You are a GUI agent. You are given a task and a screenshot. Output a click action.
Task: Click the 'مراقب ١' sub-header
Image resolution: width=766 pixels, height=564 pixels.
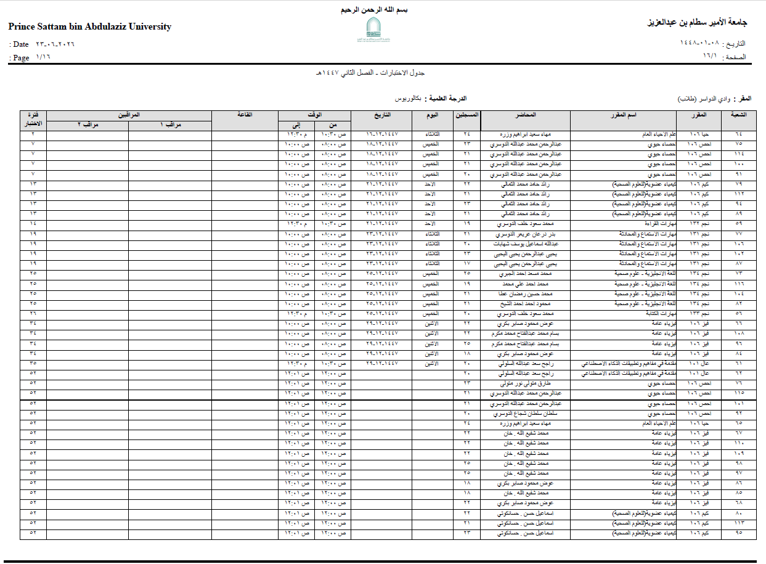[170, 125]
